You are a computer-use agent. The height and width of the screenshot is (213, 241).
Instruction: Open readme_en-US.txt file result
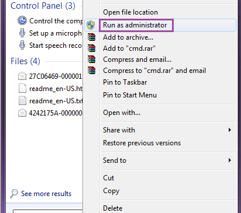(x=56, y=101)
